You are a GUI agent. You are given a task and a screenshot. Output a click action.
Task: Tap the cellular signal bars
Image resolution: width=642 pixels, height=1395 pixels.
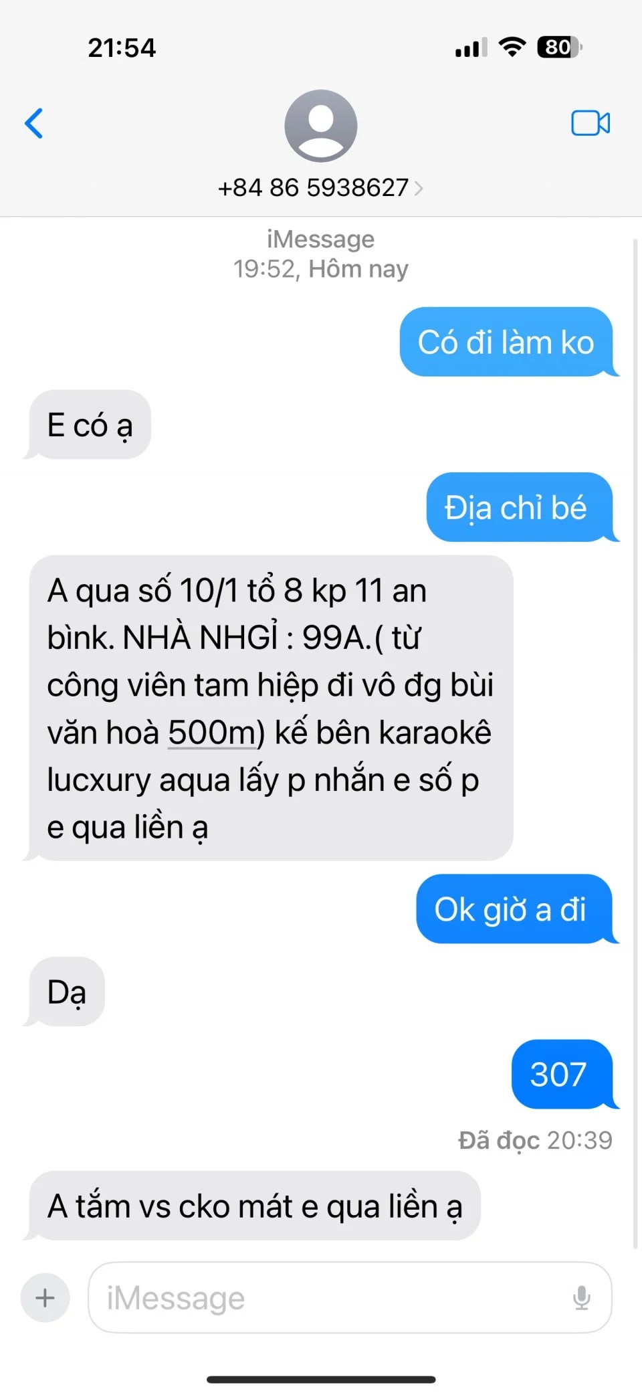click(471, 48)
